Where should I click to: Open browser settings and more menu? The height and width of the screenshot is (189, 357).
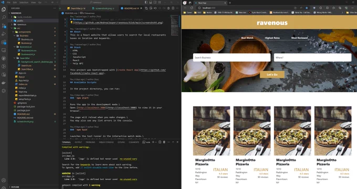353,8
